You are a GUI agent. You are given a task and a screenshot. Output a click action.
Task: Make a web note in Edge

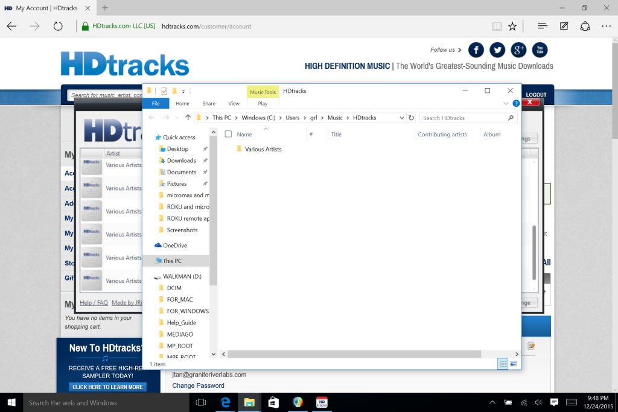(x=564, y=26)
